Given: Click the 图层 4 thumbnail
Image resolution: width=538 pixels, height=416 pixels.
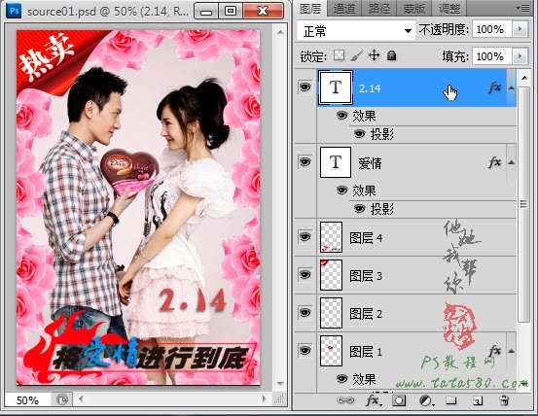Looking at the screenshot, I should 331,237.
